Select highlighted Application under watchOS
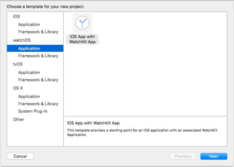The width and height of the screenshot is (234, 167). (x=35, y=48)
